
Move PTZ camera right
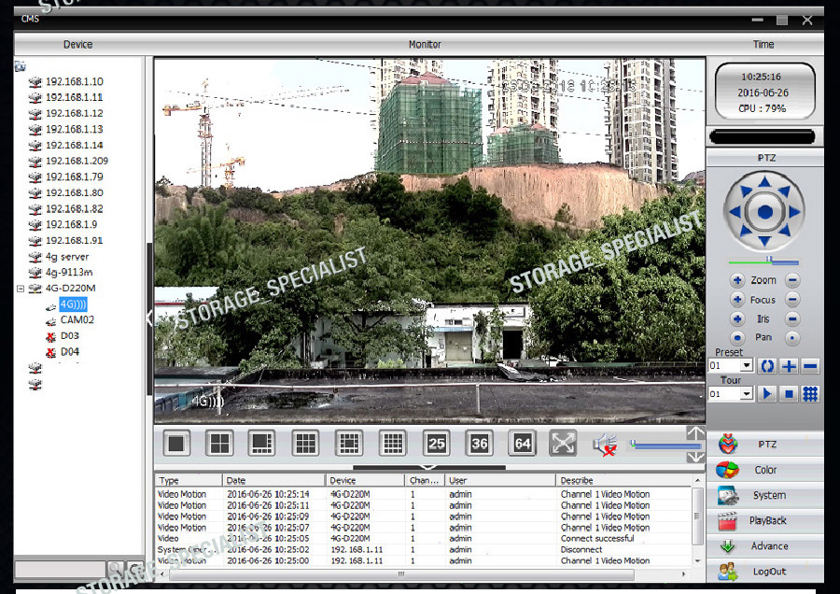point(794,212)
